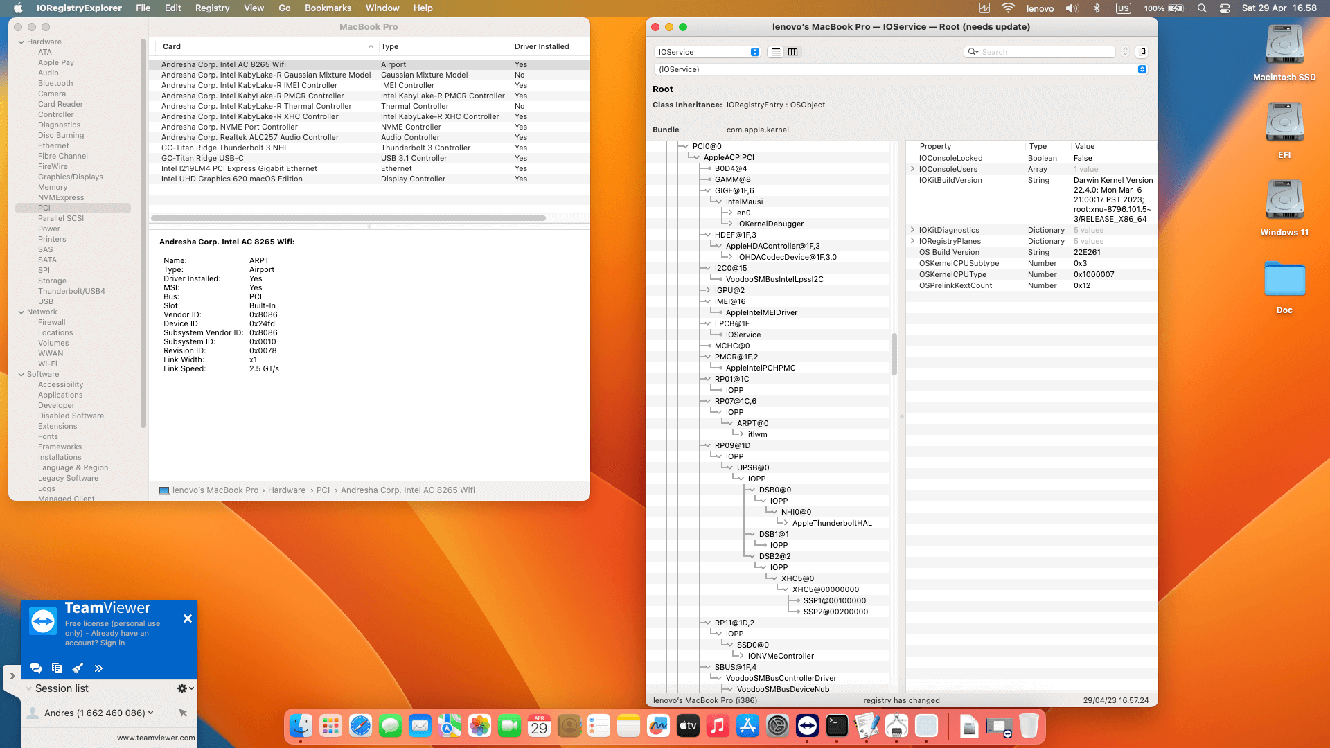The width and height of the screenshot is (1330, 748).
Task: Open the Bookmarks menu
Action: click(328, 8)
